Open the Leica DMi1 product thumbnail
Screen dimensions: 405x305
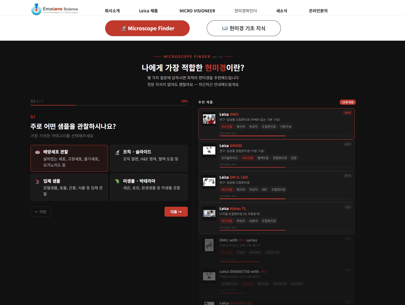(209, 119)
